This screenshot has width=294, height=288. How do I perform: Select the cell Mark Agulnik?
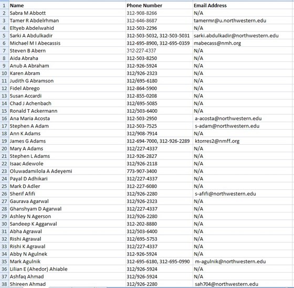tap(67, 262)
